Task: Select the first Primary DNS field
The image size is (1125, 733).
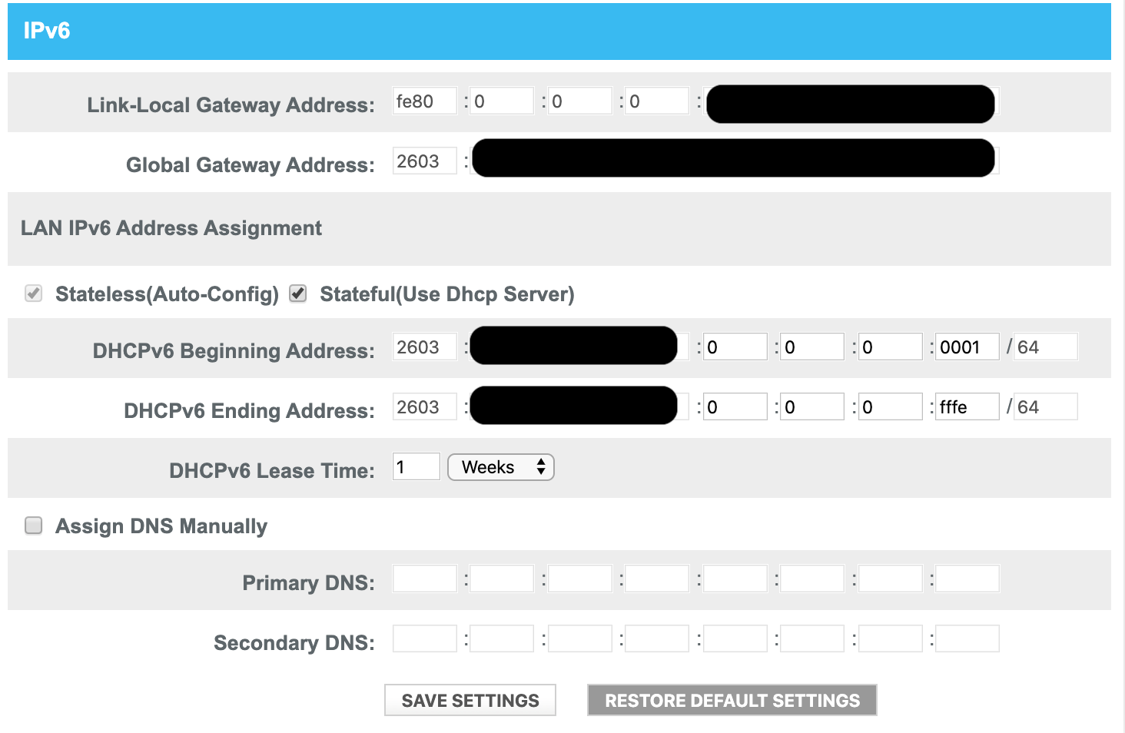Action: [x=424, y=579]
